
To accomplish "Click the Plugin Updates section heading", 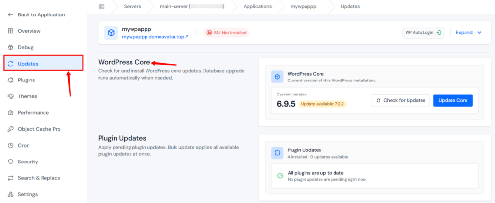I will point(122,138).
